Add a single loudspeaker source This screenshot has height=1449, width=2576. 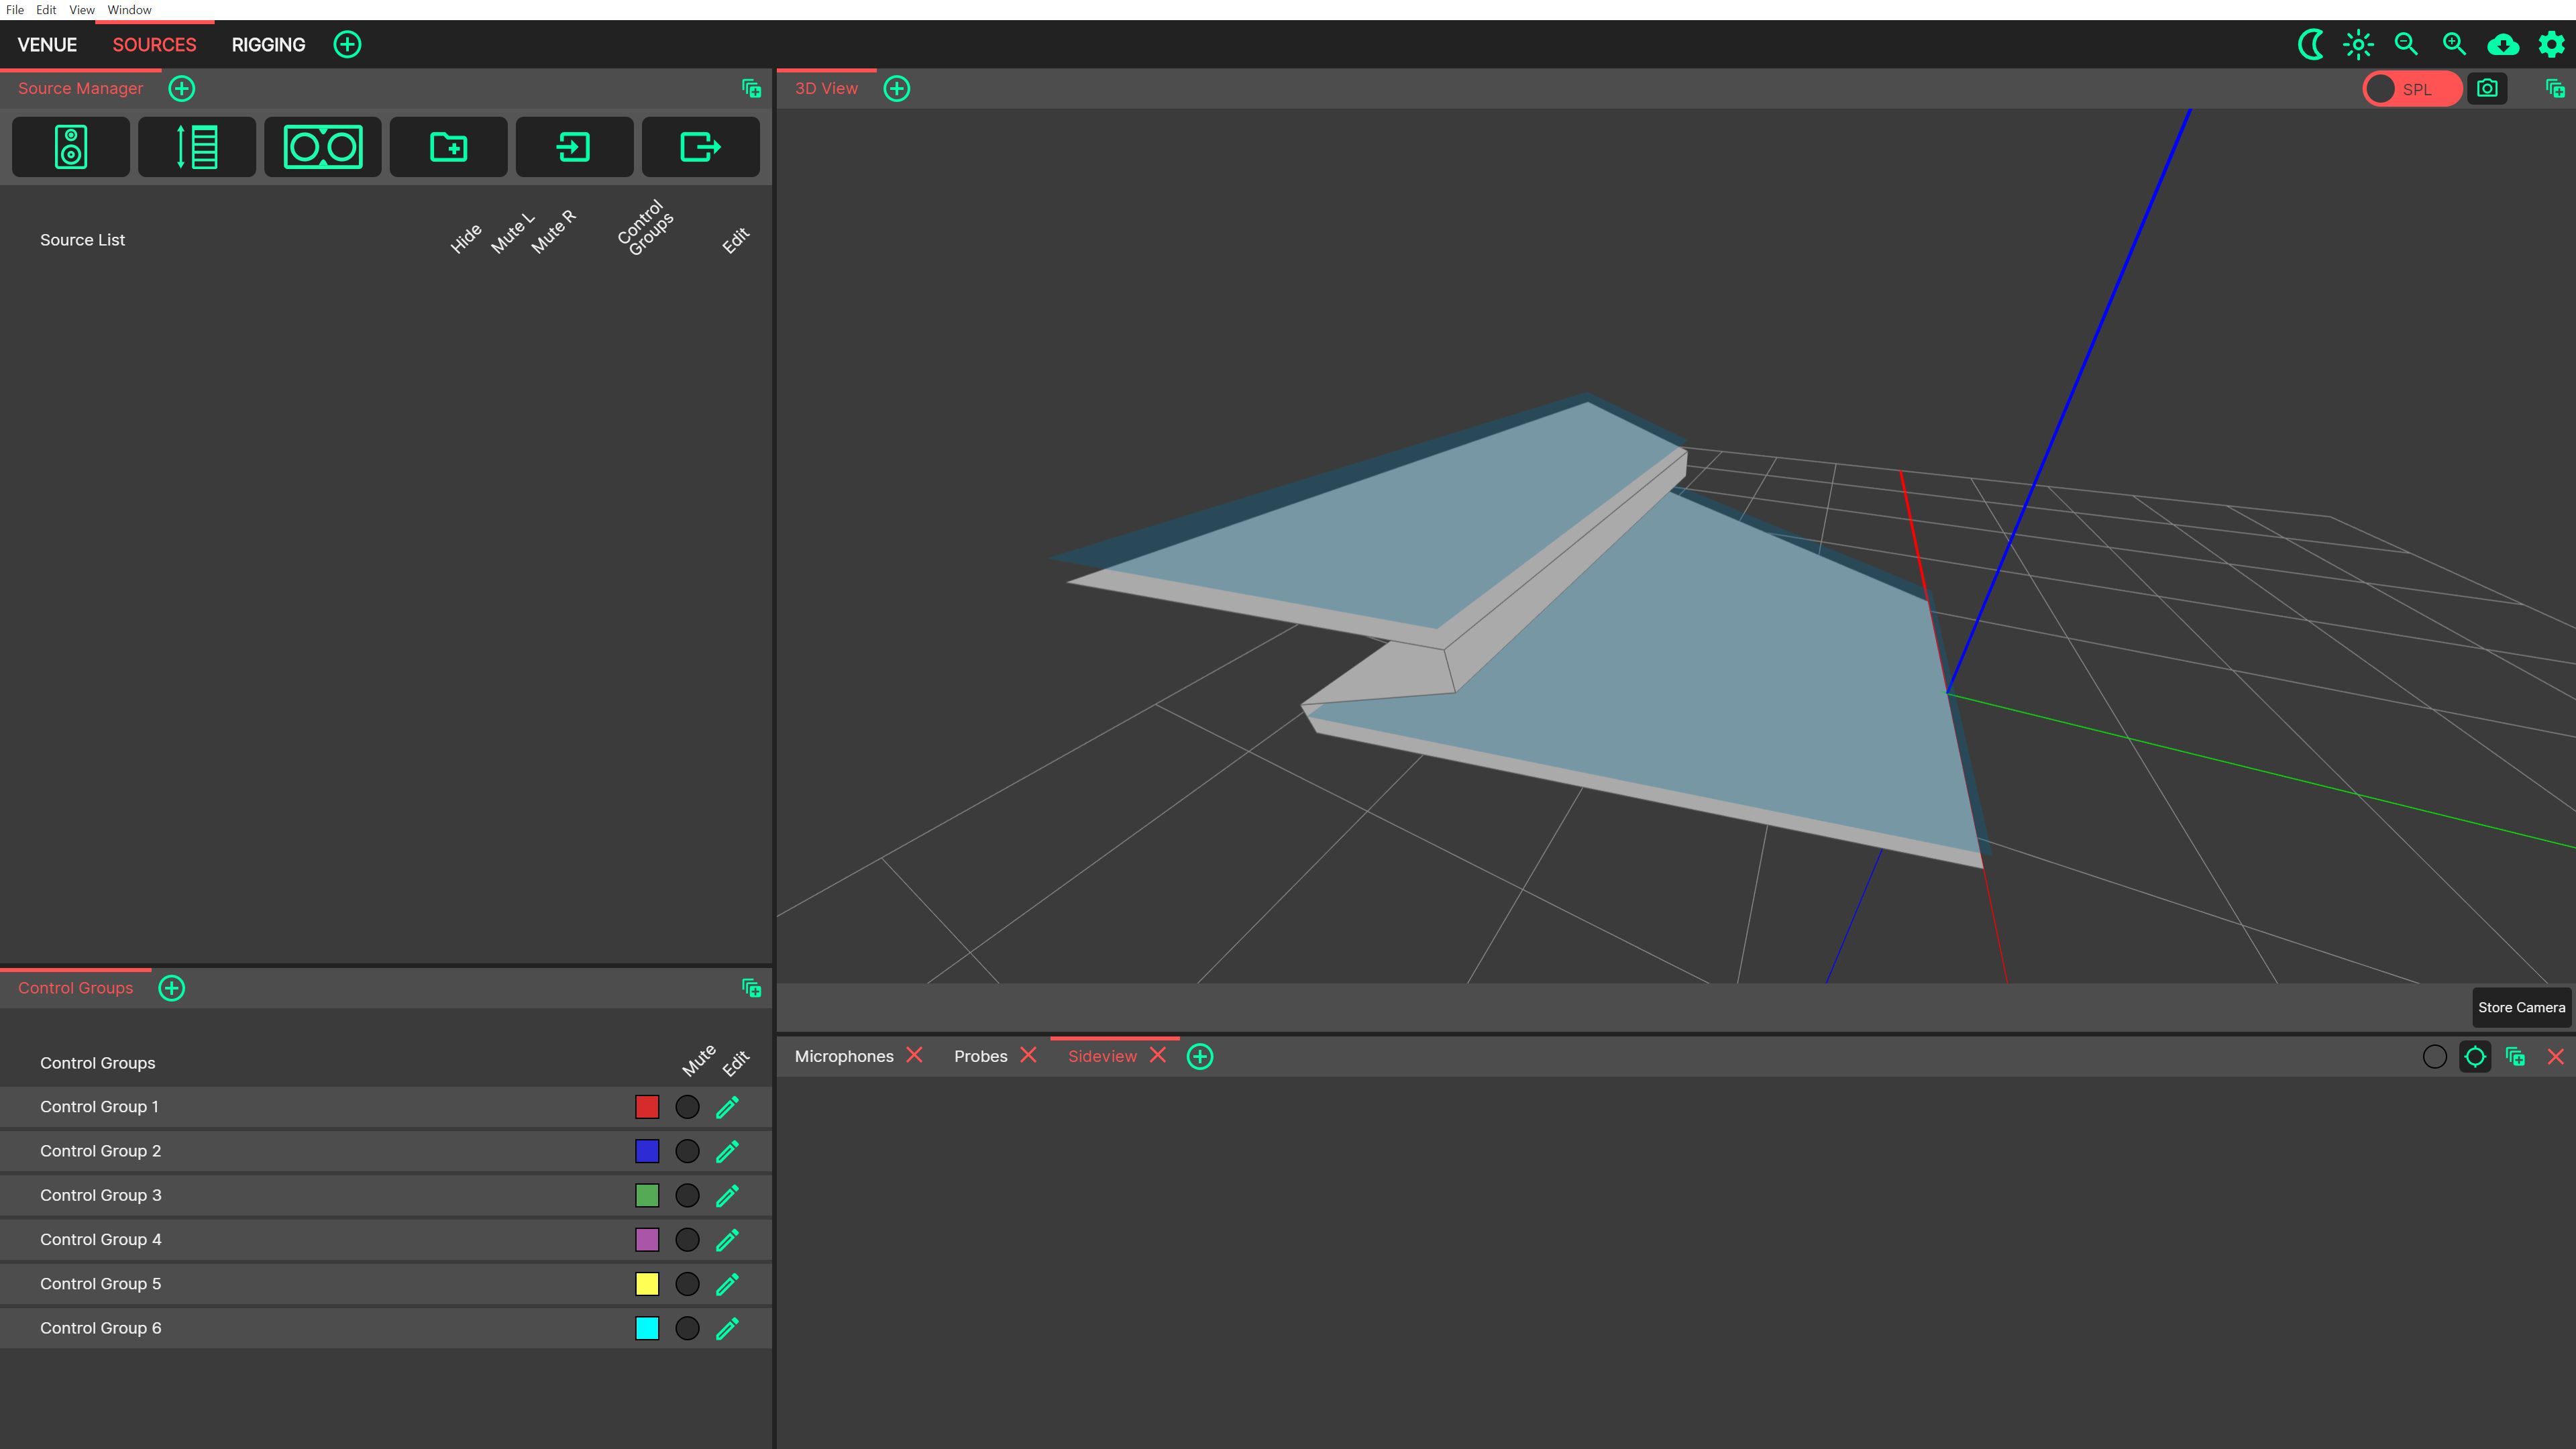tap(70, 147)
